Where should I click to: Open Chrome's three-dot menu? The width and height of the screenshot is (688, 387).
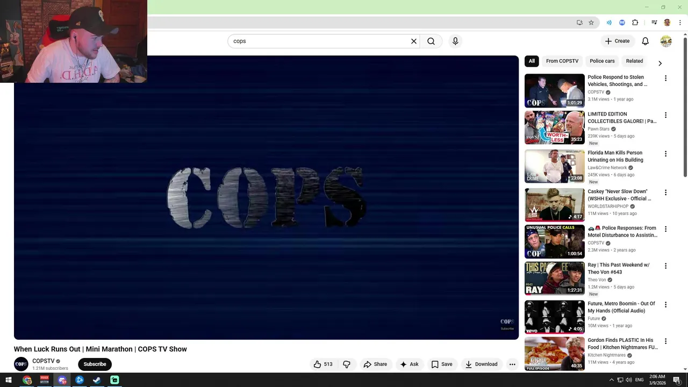680,23
